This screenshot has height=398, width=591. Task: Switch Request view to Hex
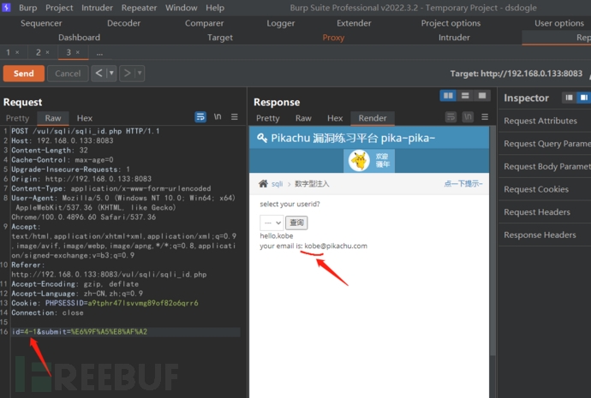pyautogui.click(x=85, y=118)
